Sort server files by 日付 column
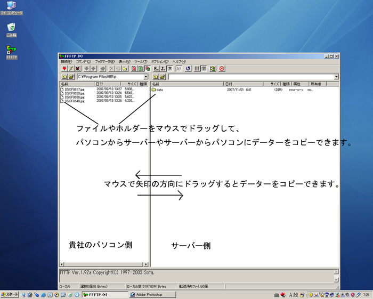Screen dimensions: 373x299 click(244, 84)
